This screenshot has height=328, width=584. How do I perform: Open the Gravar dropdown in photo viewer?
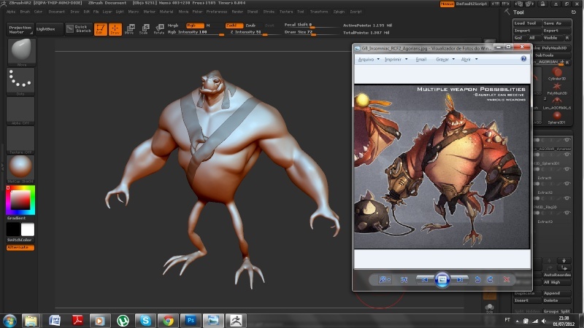[445, 59]
